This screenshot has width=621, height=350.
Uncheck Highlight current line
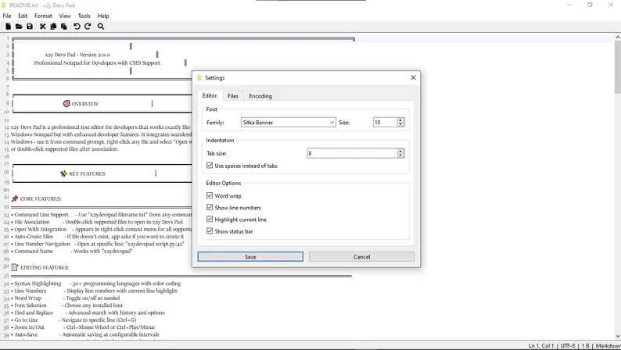(210, 219)
